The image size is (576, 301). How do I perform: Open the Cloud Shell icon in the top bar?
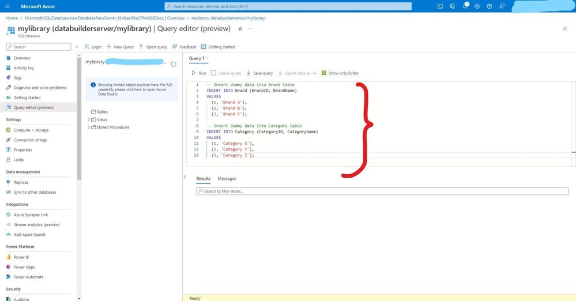click(x=440, y=6)
